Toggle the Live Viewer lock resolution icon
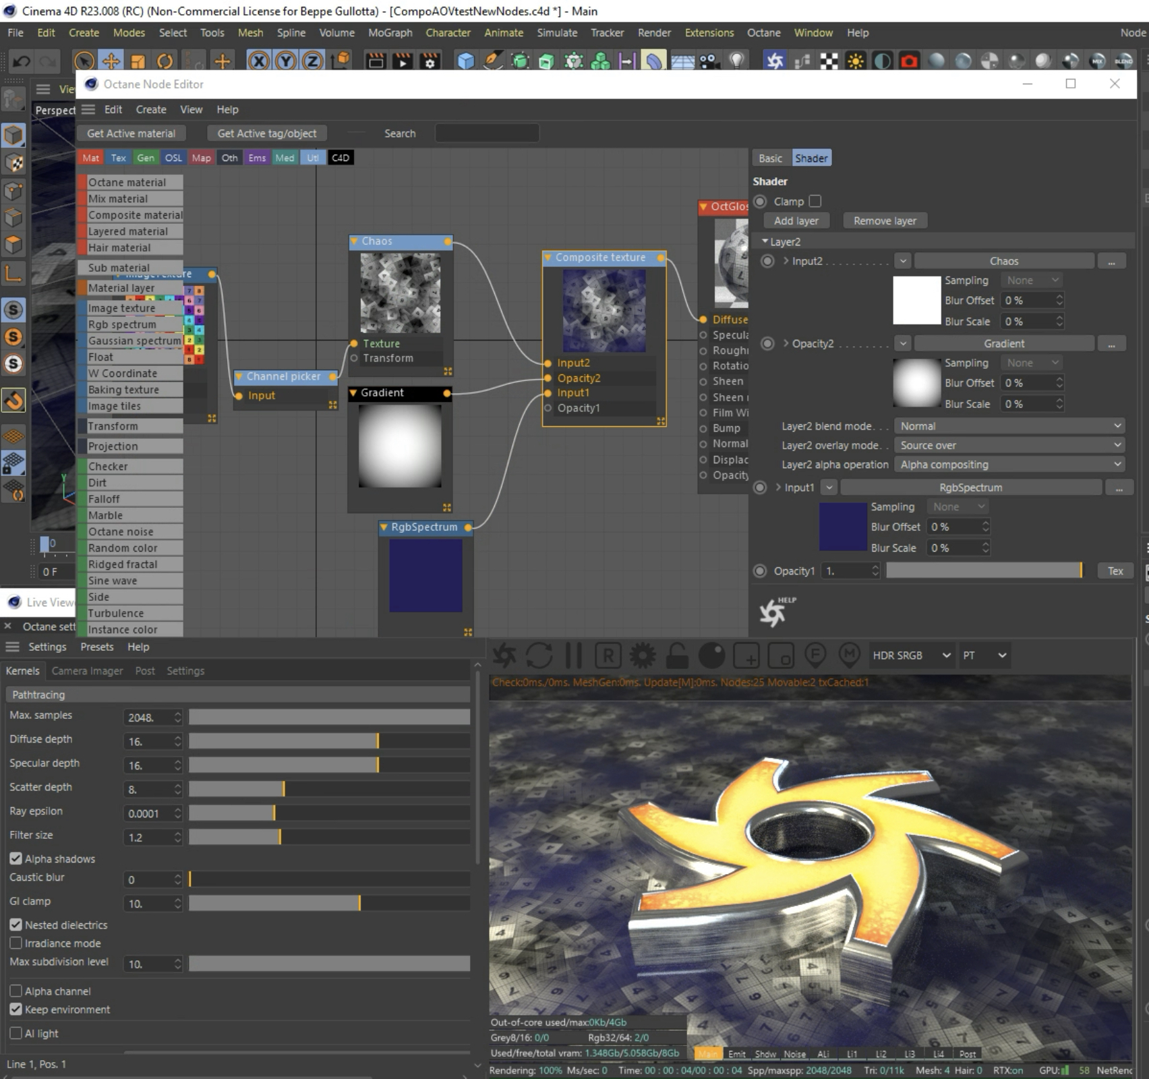The width and height of the screenshot is (1149, 1079). click(677, 655)
